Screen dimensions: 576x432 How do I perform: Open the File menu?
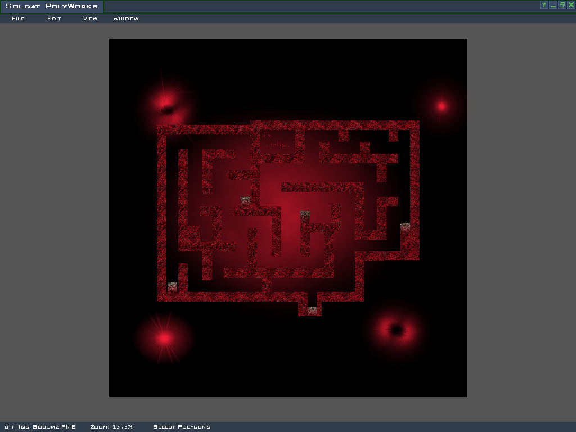[x=18, y=19]
